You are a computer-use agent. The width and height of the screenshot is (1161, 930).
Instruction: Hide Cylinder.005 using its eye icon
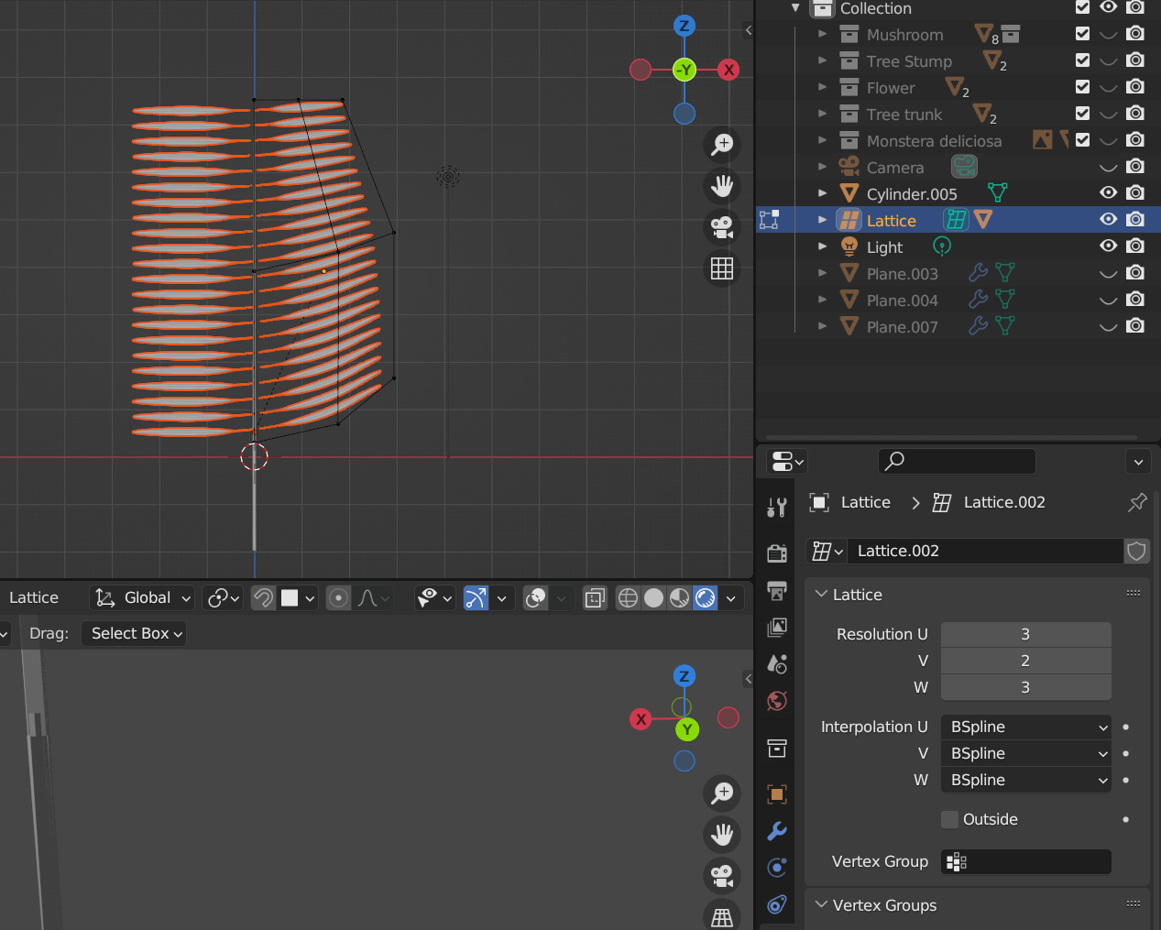click(x=1108, y=192)
